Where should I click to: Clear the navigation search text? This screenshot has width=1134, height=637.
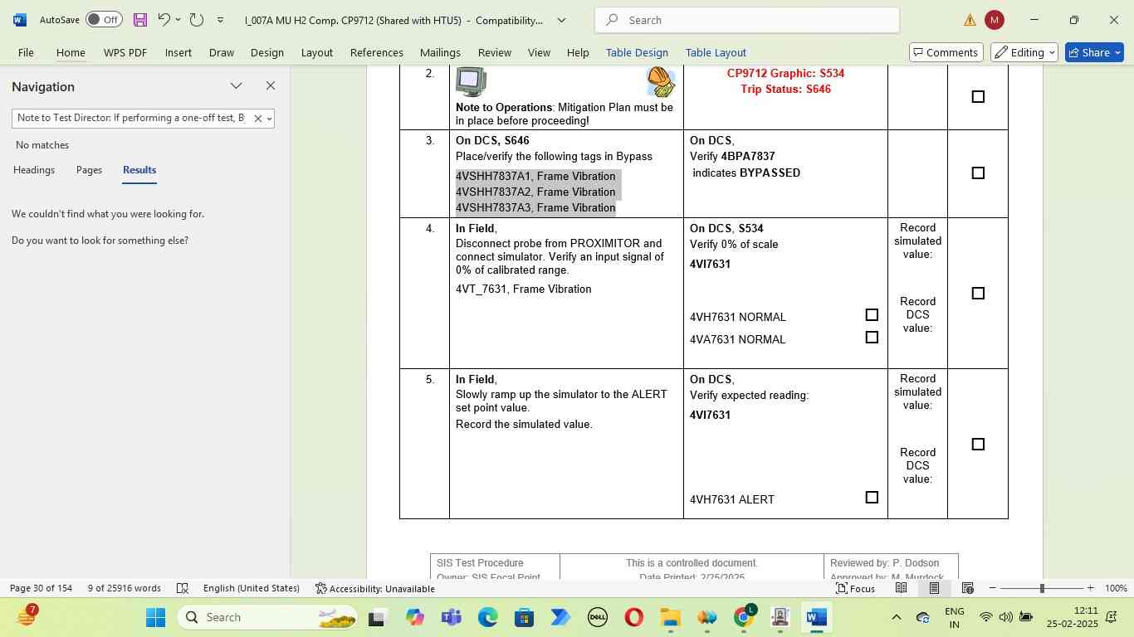click(257, 119)
